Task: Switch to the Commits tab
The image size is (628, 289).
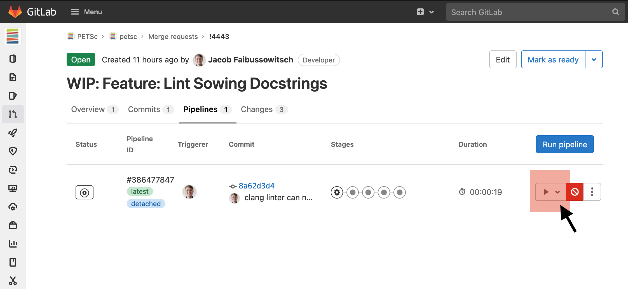Action: coord(151,109)
